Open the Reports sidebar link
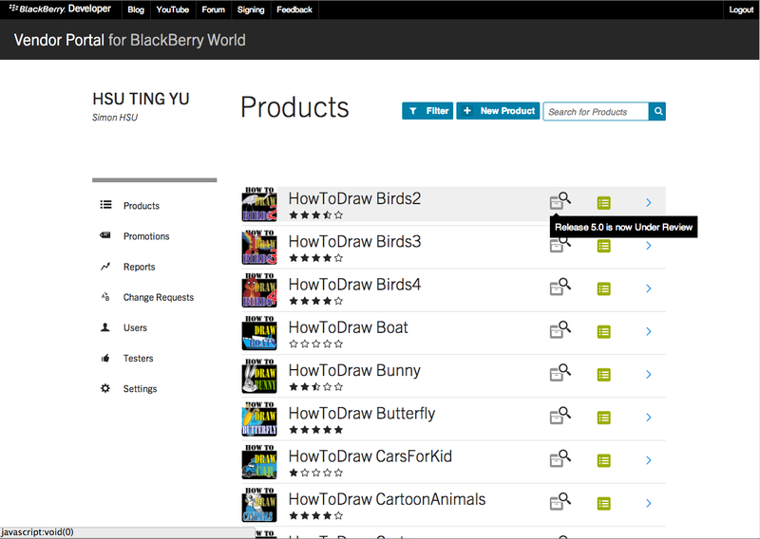760x539 pixels. click(139, 267)
